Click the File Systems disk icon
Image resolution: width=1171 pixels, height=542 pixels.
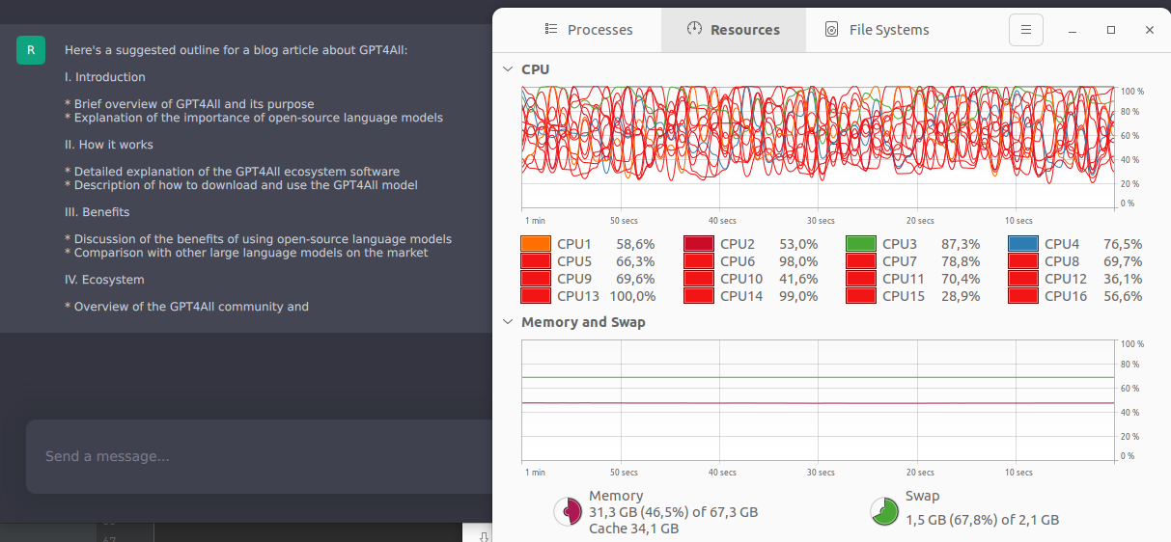tap(832, 30)
